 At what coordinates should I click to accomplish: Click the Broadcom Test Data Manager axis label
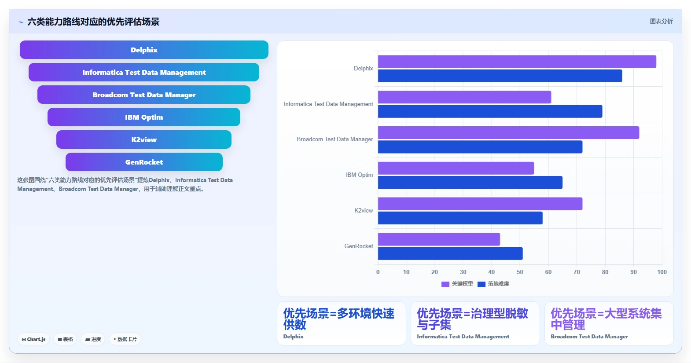click(334, 139)
